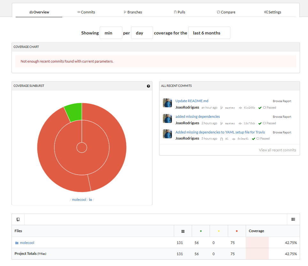The image size is (308, 266).
Task: Go to the Branches tab
Action: point(133,12)
